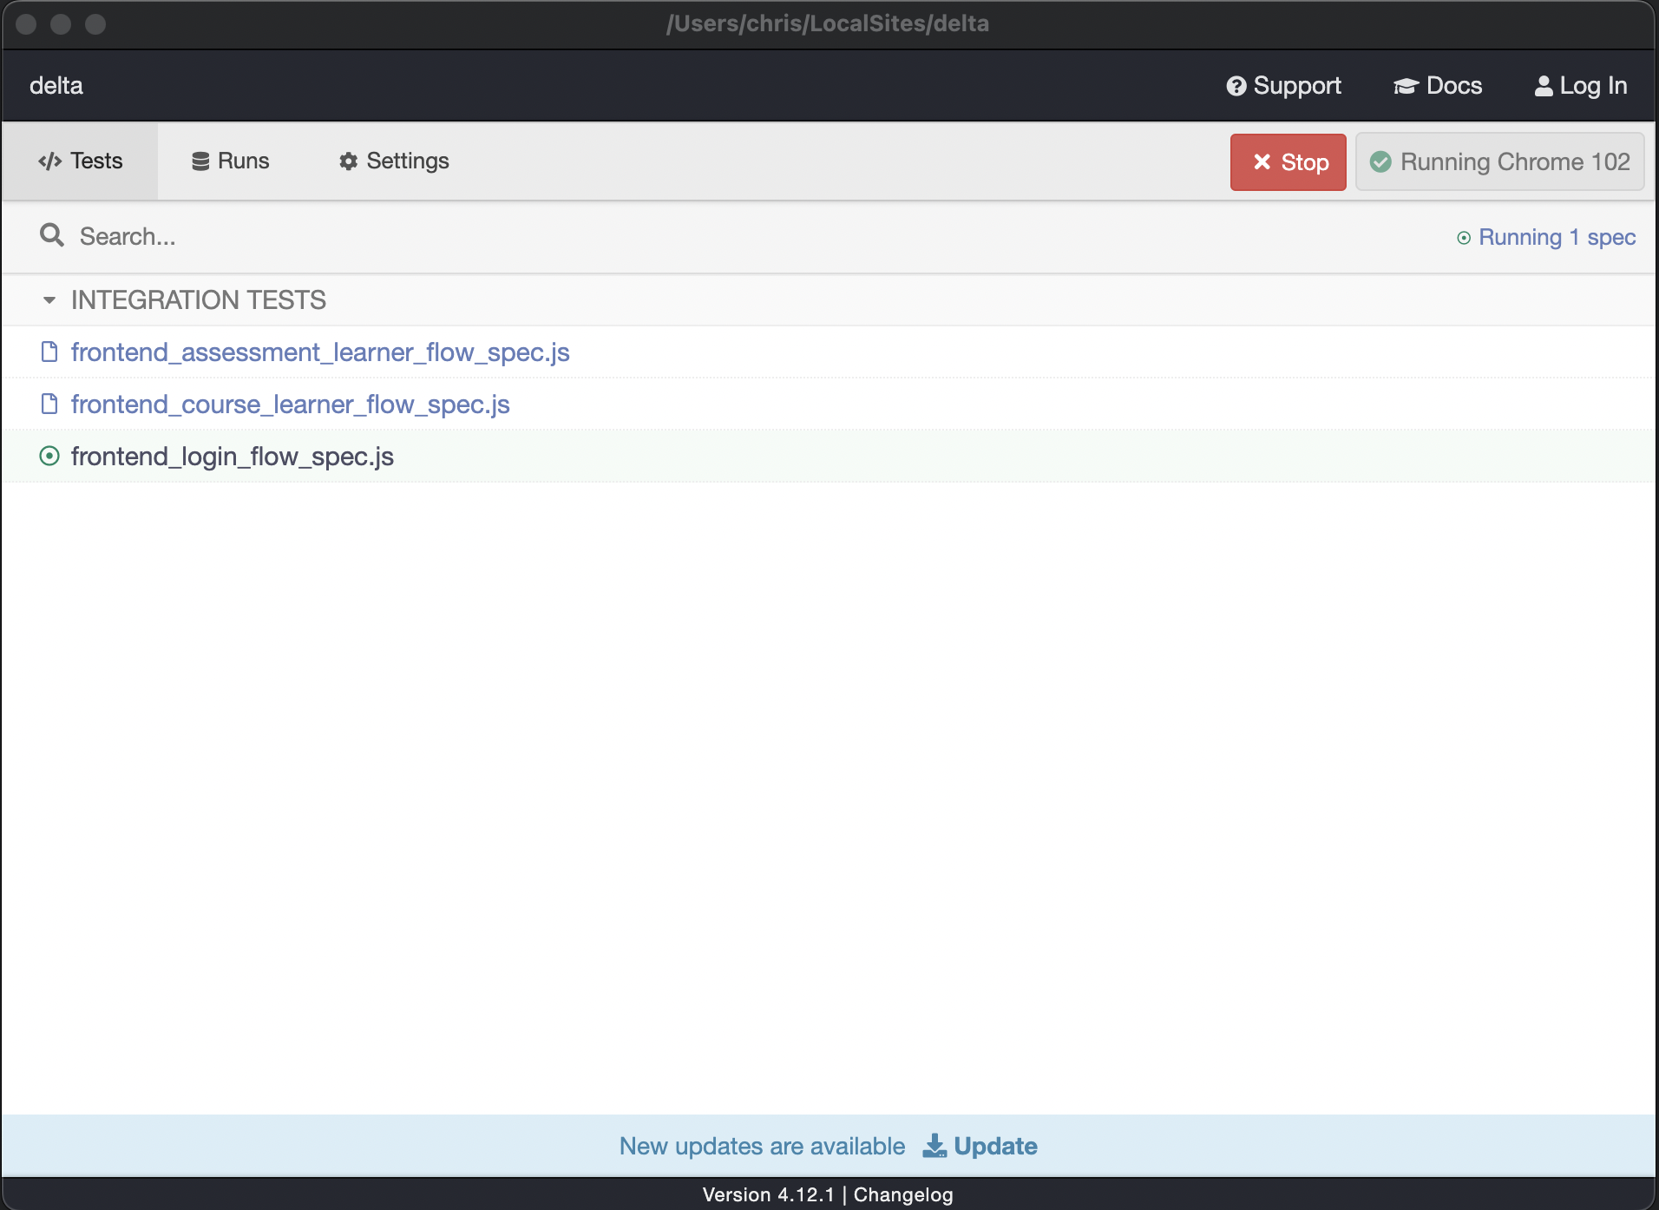Click the download icon next to Update
Screen dimensions: 1659x1210
click(934, 1146)
